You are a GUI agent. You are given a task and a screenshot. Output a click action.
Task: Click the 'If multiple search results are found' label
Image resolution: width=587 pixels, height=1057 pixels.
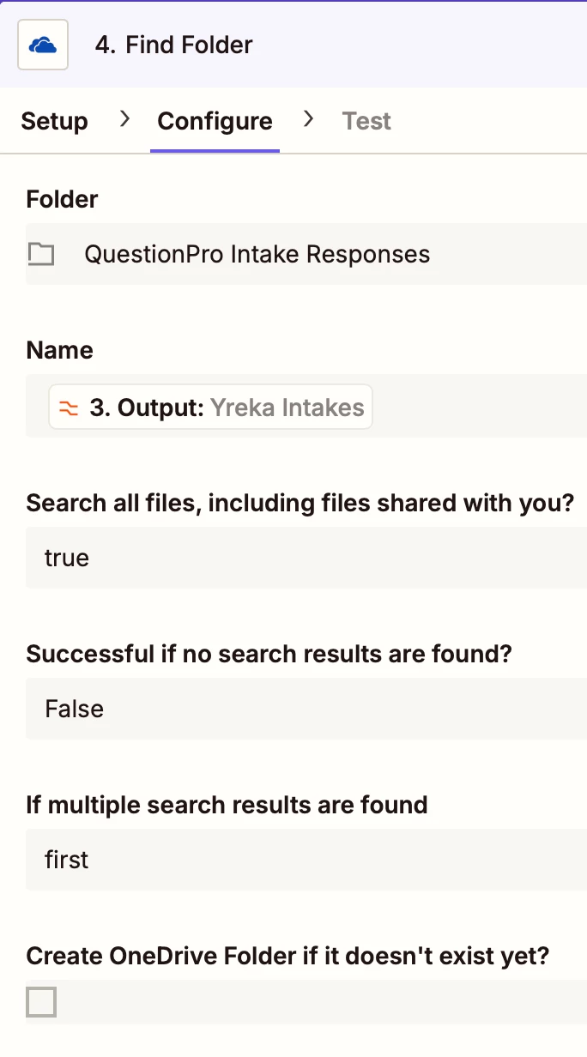pos(227,805)
